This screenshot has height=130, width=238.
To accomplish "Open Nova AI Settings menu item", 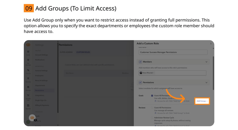I will coord(41,81).
